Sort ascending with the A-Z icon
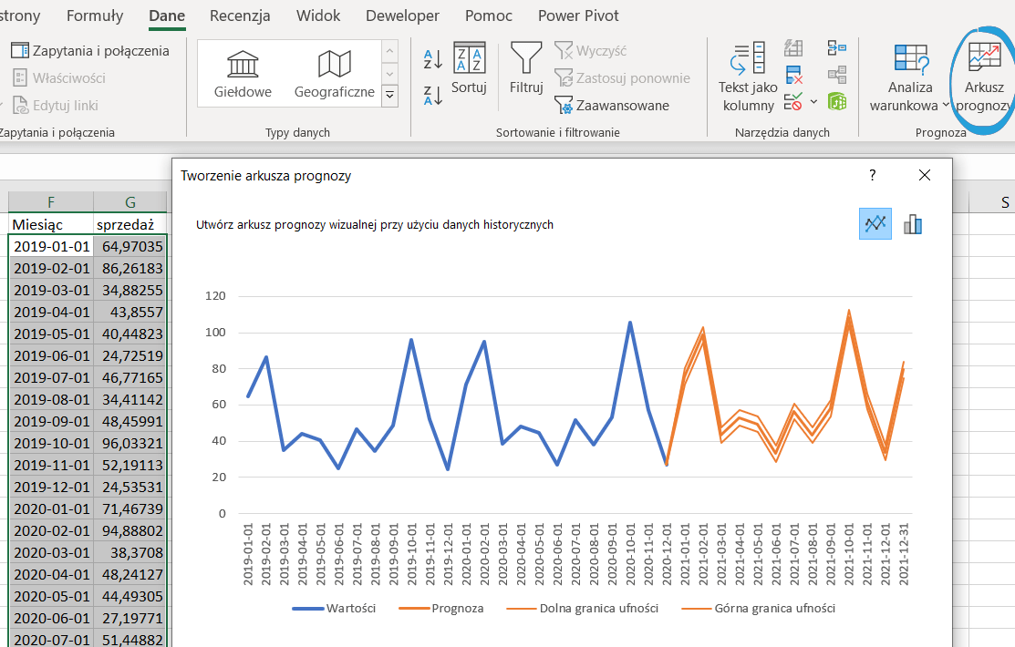Screen dimensions: 1015x647 (x=432, y=60)
